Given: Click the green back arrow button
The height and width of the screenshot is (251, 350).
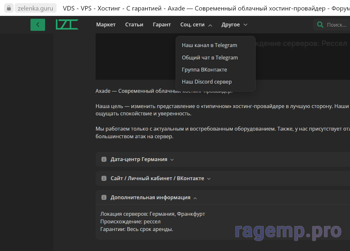Looking at the screenshot, I should point(38,25).
